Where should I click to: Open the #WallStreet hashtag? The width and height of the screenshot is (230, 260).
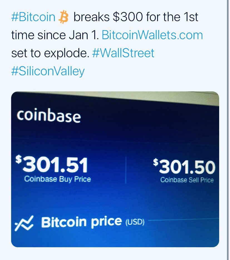point(123,53)
